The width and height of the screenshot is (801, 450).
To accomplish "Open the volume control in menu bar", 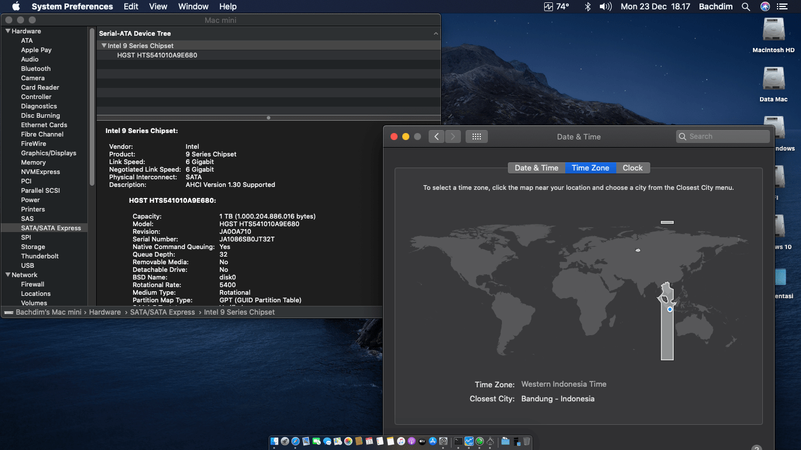I will point(605,6).
